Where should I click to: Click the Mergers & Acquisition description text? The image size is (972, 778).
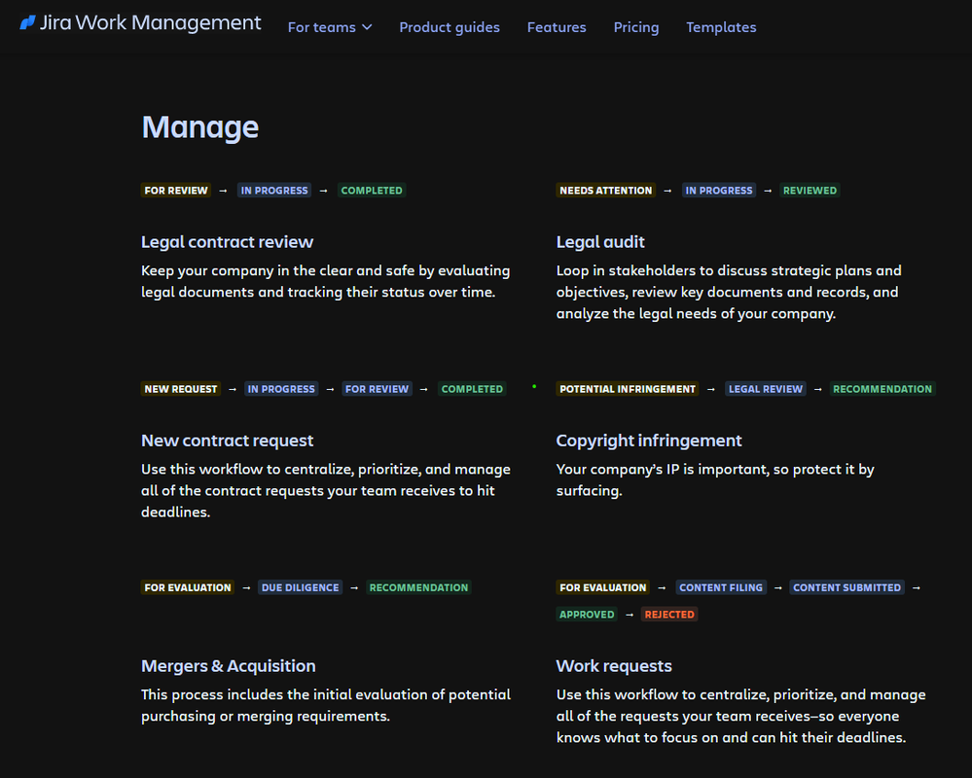325,705
